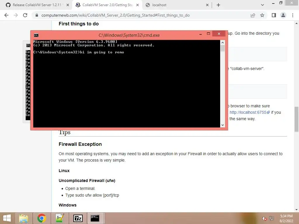Minimize the cmd.exe window

[x=201, y=34]
